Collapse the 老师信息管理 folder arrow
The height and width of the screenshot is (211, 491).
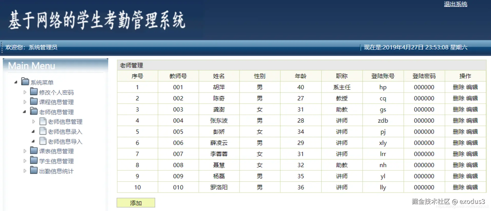click(x=25, y=112)
